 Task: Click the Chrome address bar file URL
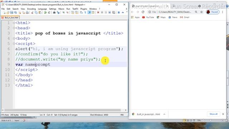(x=175, y=12)
